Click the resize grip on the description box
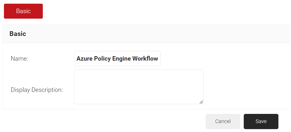 tap(201, 102)
